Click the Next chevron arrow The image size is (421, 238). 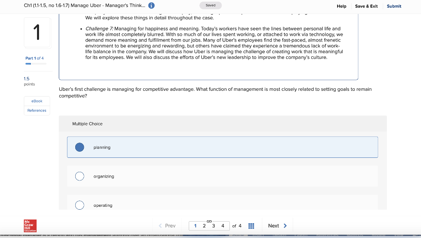click(284, 225)
